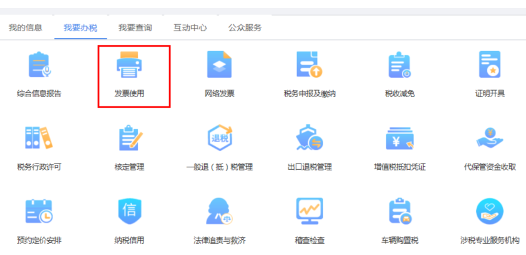Open the 预约定价安排 calendar icon
Image resolution: width=526 pixels, height=255 pixels.
coord(39,211)
